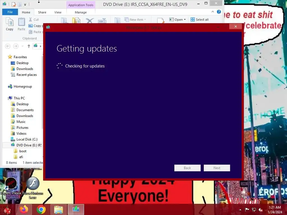
Task: Collapse the ribbon with the chevron
Action: (213, 12)
